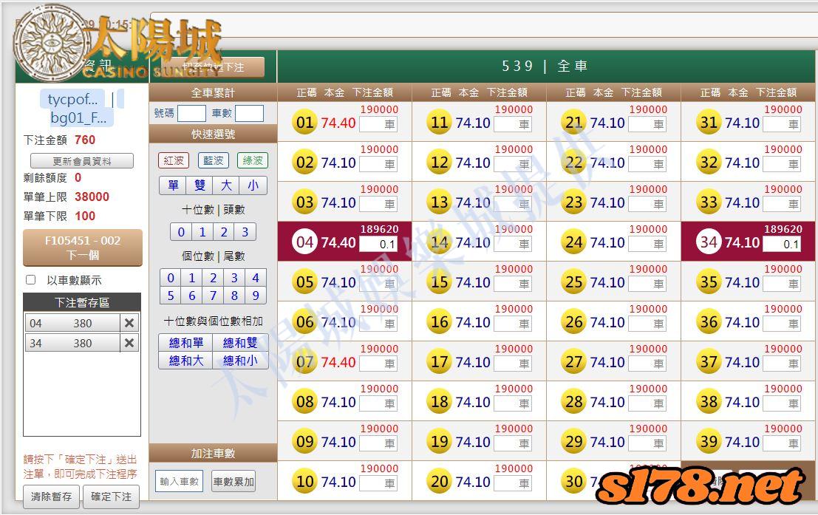Select yellow number ball 28

pyautogui.click(x=574, y=402)
